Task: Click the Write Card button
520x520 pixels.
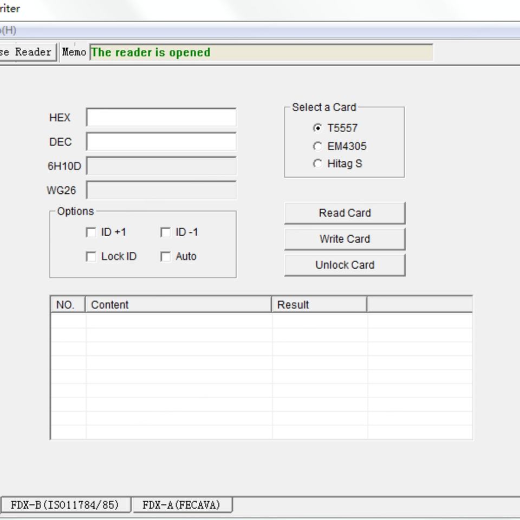Action: 345,239
